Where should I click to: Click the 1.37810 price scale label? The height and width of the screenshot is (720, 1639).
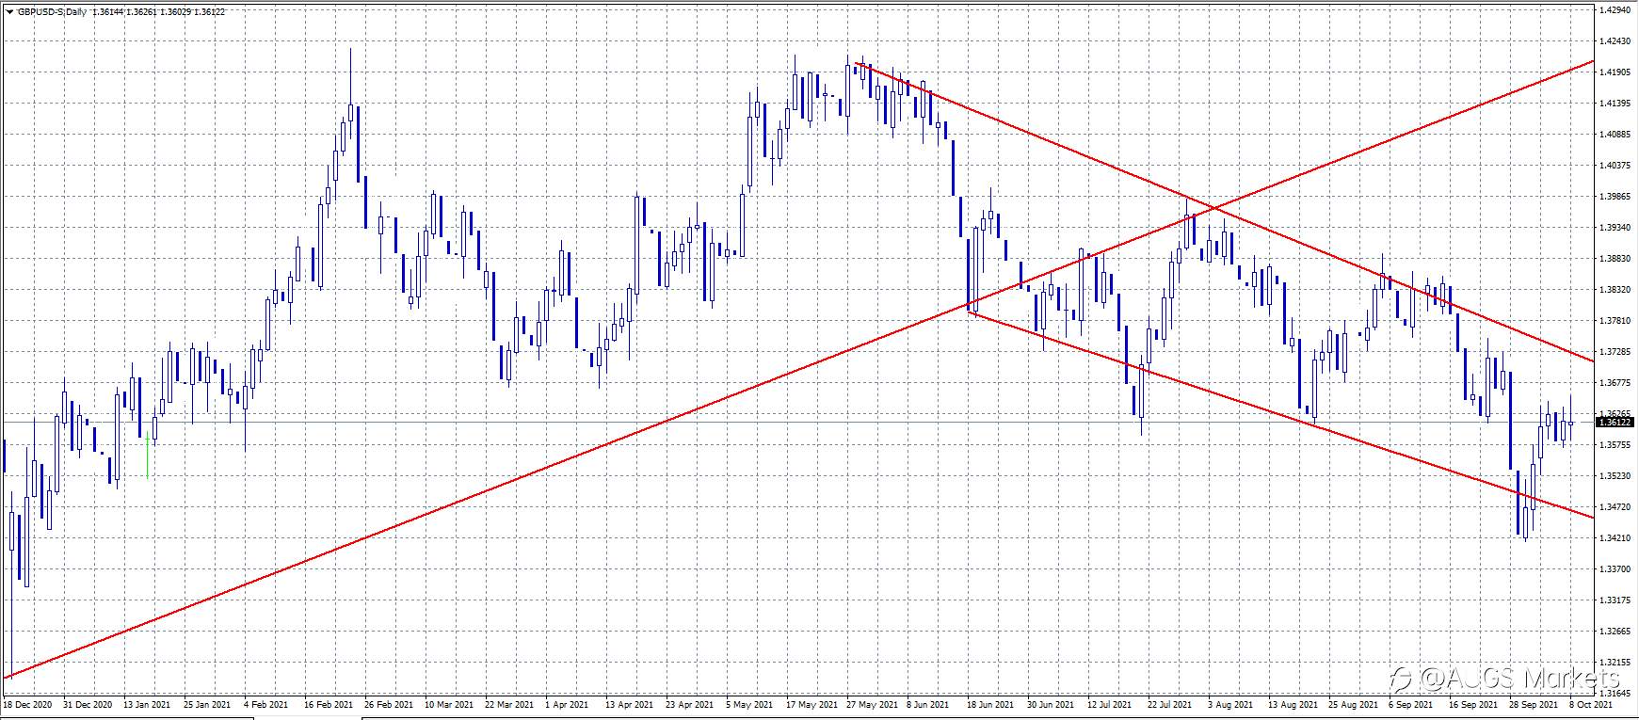pos(1615,320)
